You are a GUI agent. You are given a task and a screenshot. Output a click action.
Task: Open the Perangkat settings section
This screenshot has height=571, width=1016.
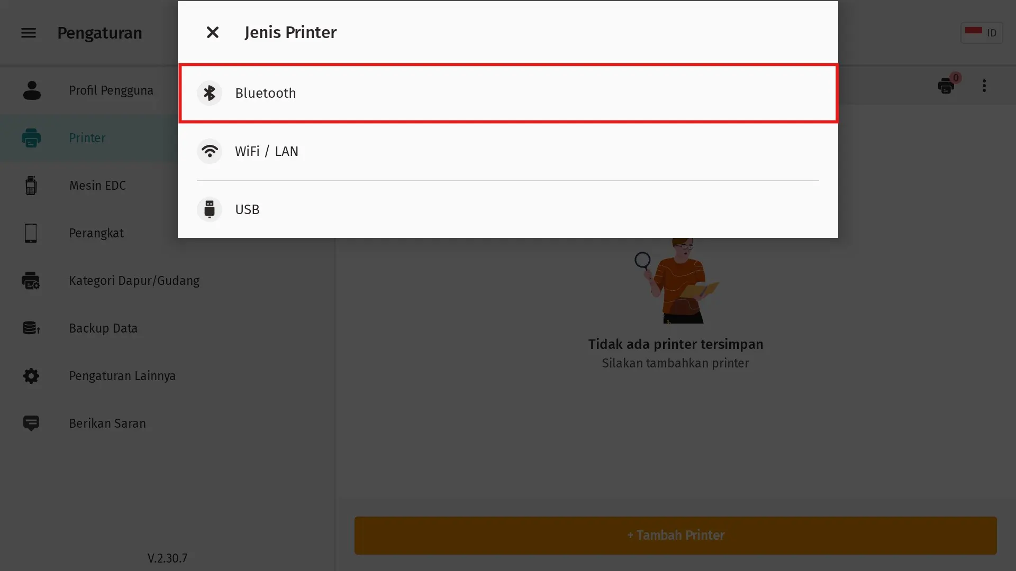pos(96,233)
